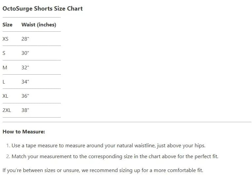Screen dimensions: 252x176
Task: Click the 30" waist measurement
Action: pyautogui.click(x=25, y=53)
